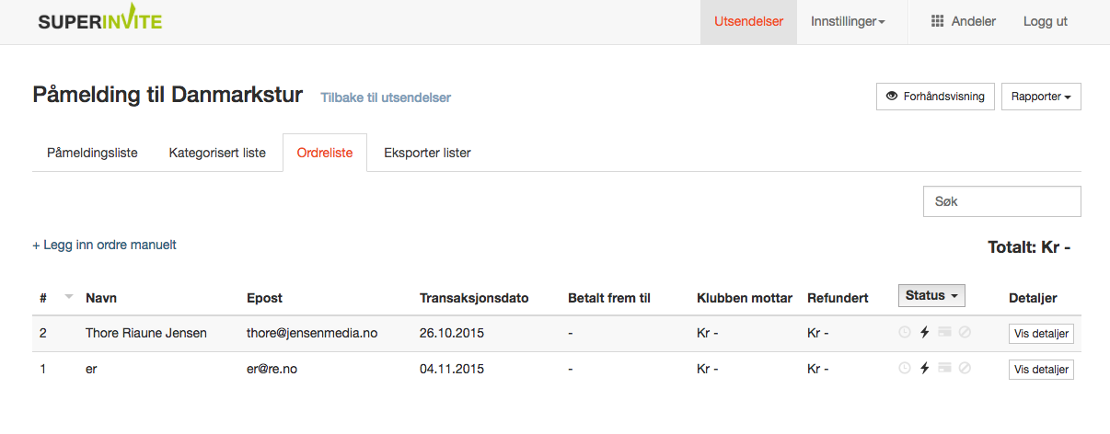Click the credit card icon in Thore's row
1110x434 pixels.
944,333
